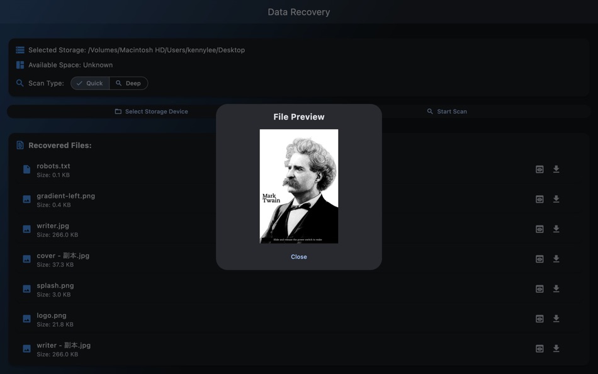
Task: Click the storage icon next to Selected Storage
Action: tap(20, 50)
